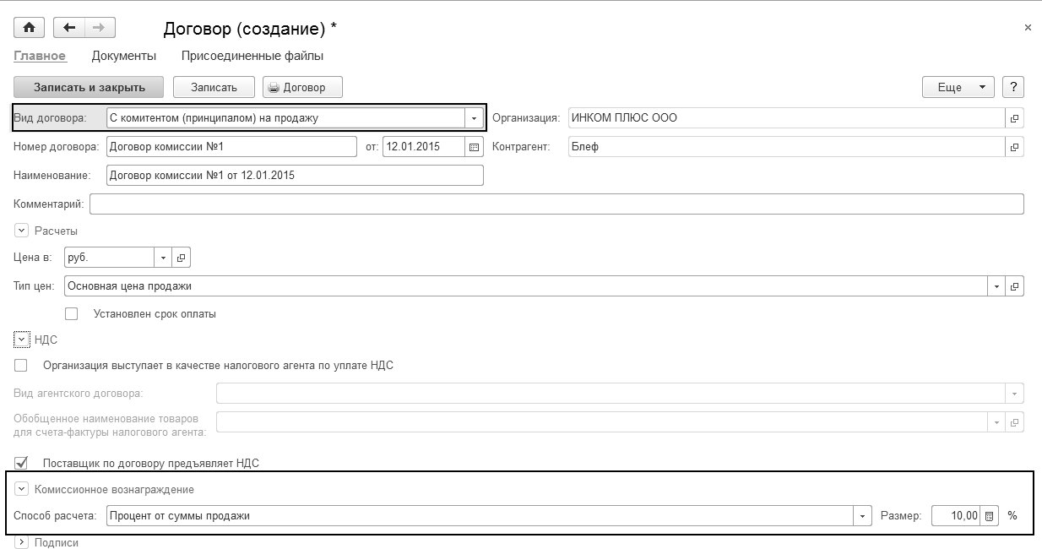Screen dimensions: 1042x549
Task: Uncheck Поставщик по договору предъявляет НДС
Action: (21, 463)
